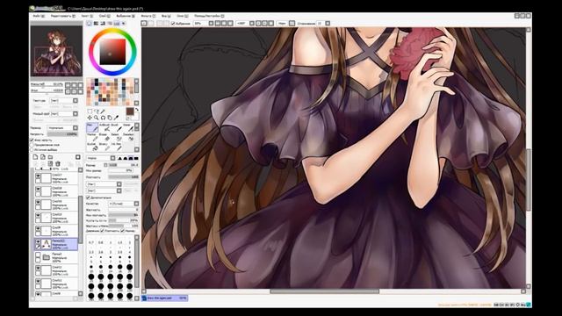Switch to draw this again.psd document tab

click(164, 298)
